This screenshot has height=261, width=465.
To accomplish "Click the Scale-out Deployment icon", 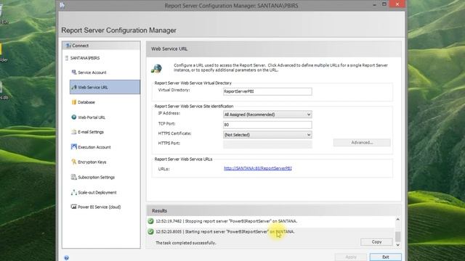I will click(74, 192).
